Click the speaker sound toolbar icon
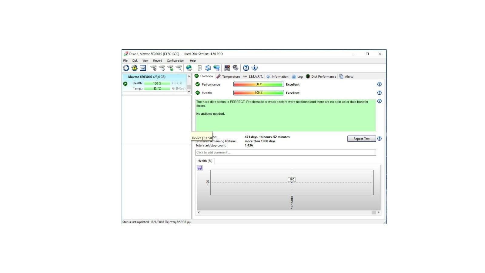The height and width of the screenshot is (273, 485). pyautogui.click(x=236, y=68)
